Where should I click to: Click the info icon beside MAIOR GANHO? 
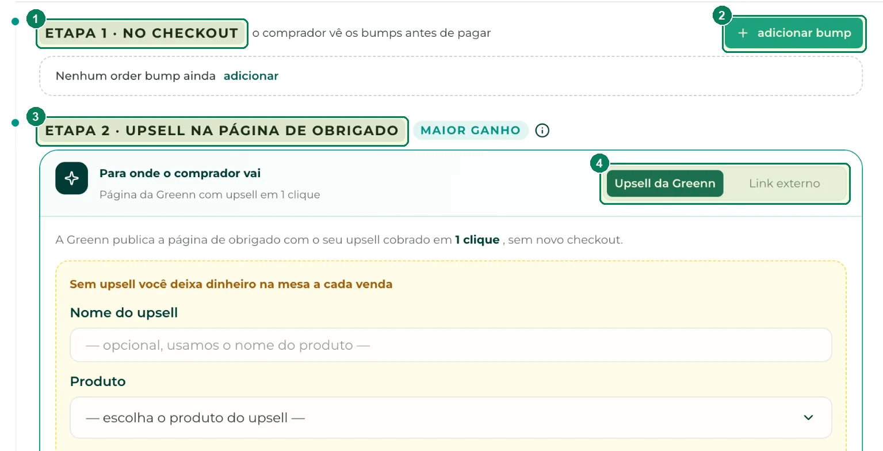tap(542, 131)
